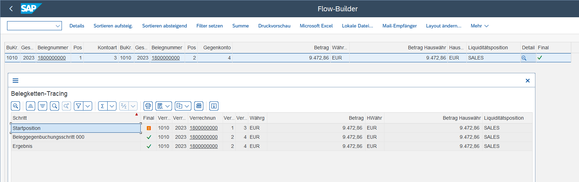Click the Details icon in tracing toolbar
The image size is (579, 182).
(x=15, y=106)
